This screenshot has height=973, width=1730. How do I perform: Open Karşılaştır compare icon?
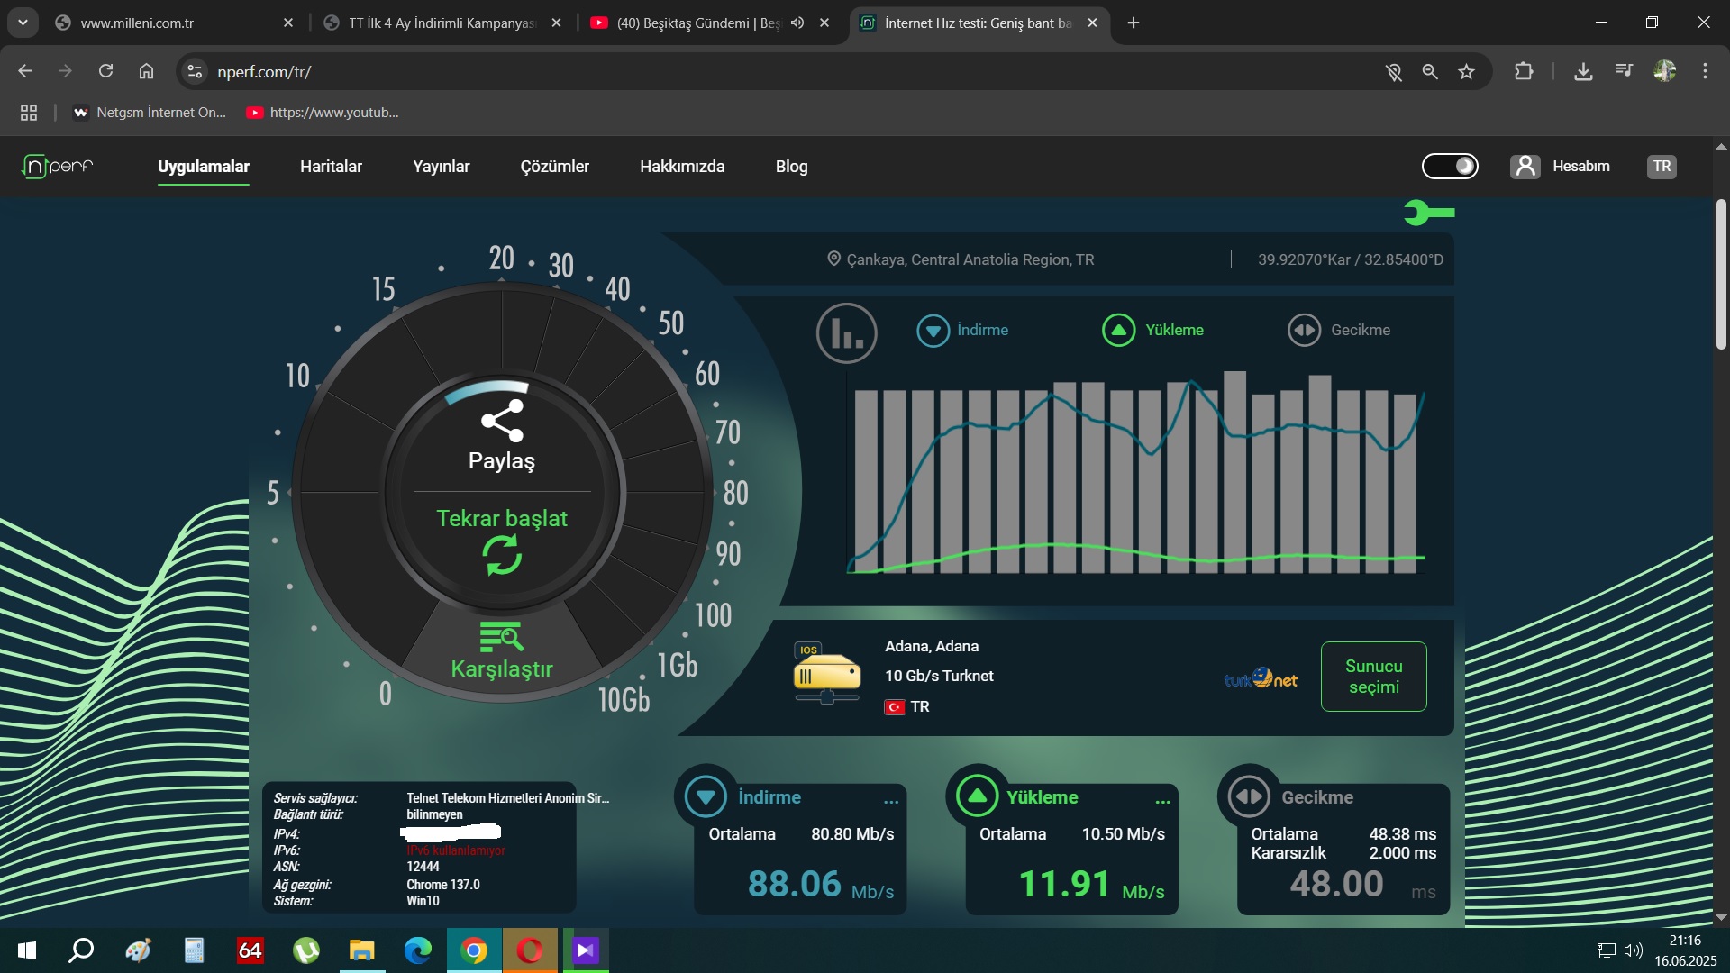tap(502, 636)
